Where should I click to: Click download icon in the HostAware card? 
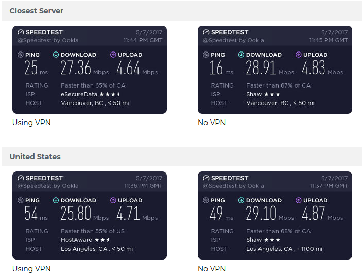point(56,200)
